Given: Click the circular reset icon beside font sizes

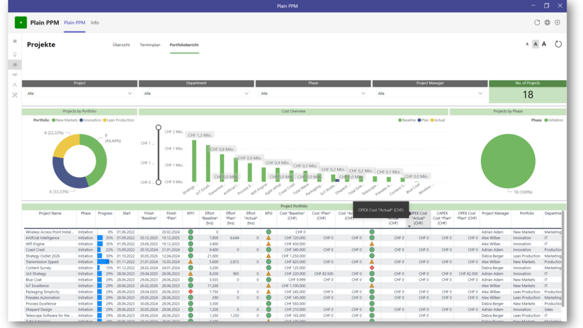Looking at the screenshot, I should 558,44.
